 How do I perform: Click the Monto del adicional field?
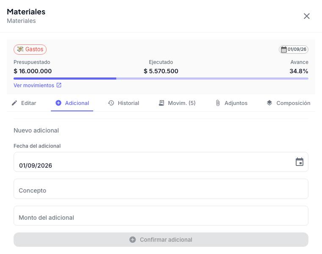[161, 216]
